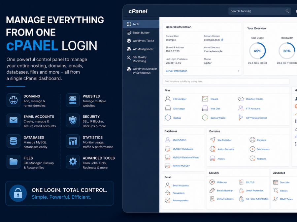The height and width of the screenshot is (222, 297).
Task: Open Site Publisher paper plane icon
Action: pyautogui.click(x=213, y=140)
